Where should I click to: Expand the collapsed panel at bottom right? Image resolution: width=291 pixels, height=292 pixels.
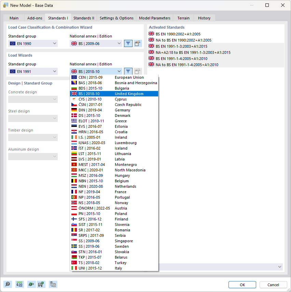(279, 267)
